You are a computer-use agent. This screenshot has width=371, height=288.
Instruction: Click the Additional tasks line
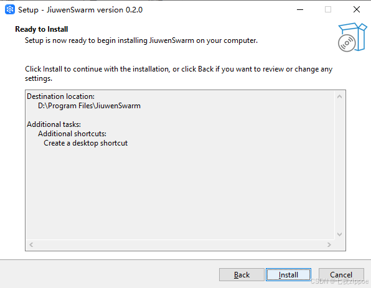point(54,124)
